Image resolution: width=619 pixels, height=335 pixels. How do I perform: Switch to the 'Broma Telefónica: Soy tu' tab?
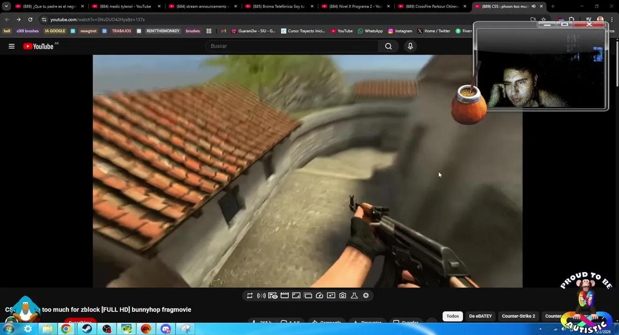click(x=279, y=7)
